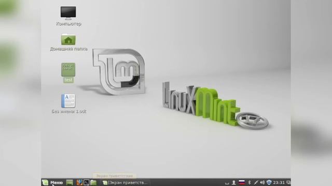Screen dimensions: 332x186
Task: Click the window list icon after clock
Action: pyautogui.click(x=288, y=182)
